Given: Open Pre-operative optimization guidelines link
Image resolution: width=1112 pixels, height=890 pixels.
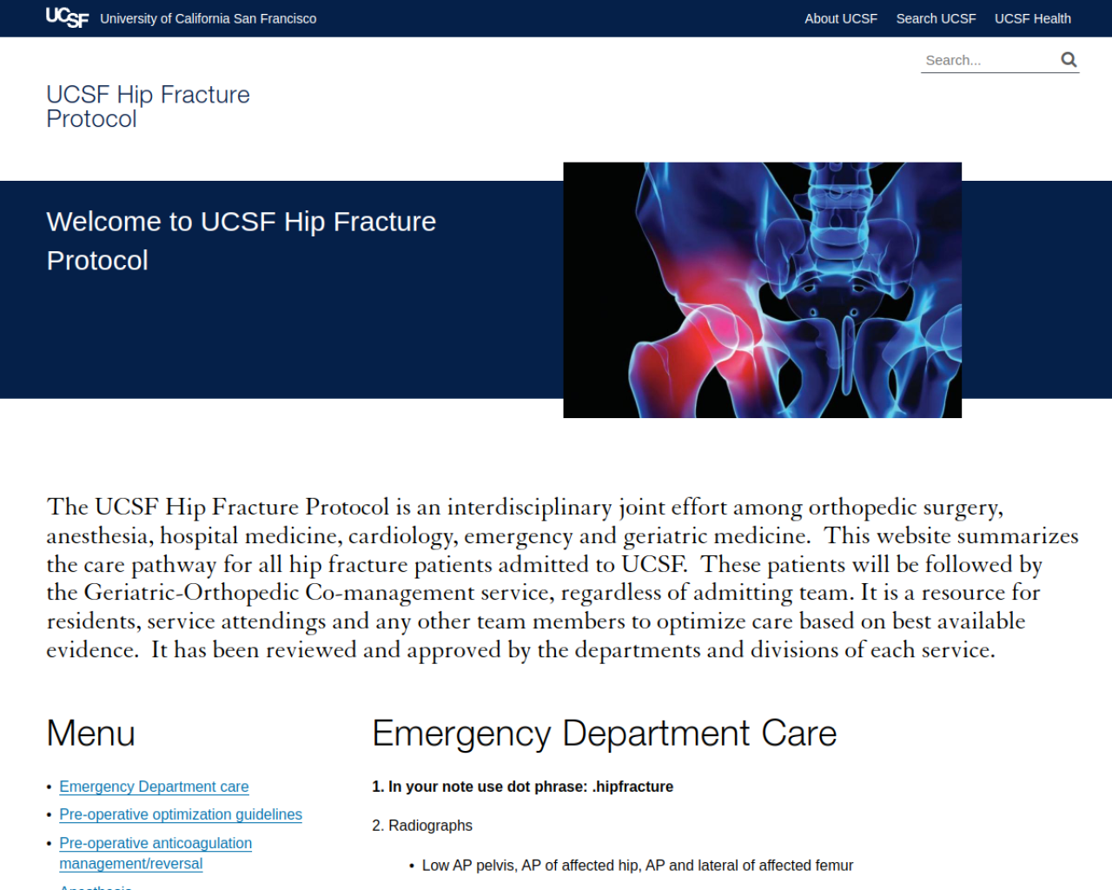Looking at the screenshot, I should [x=181, y=814].
